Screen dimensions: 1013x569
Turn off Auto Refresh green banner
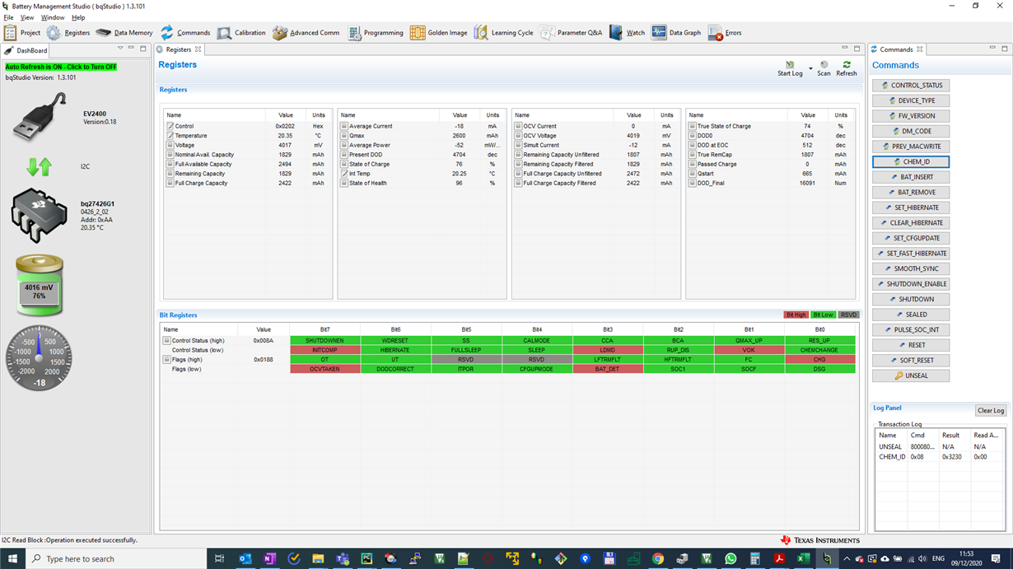point(61,67)
